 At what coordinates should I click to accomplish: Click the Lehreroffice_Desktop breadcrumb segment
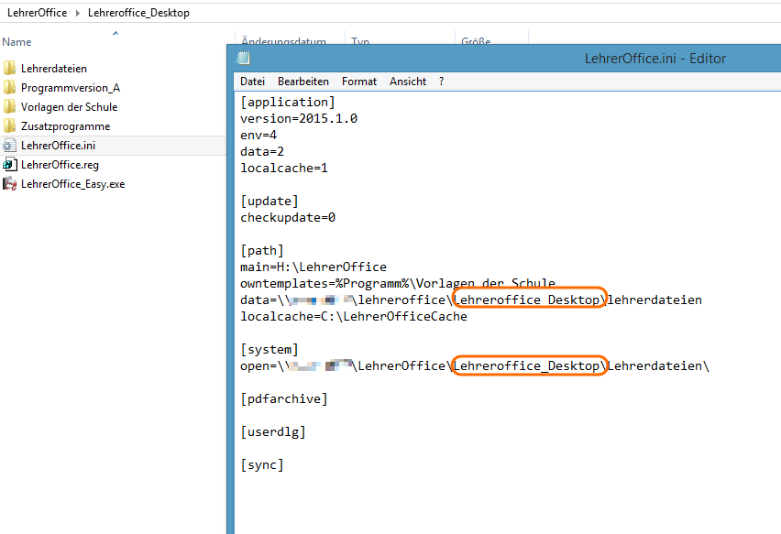coord(138,13)
